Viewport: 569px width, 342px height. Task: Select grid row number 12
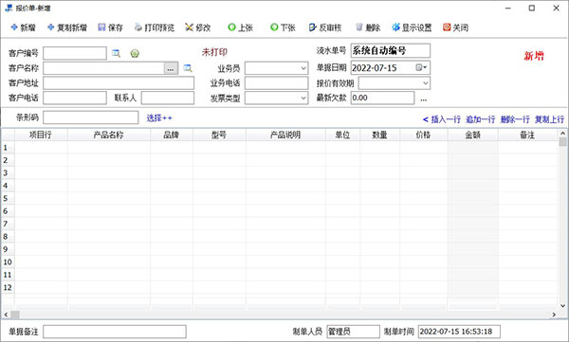point(8,288)
